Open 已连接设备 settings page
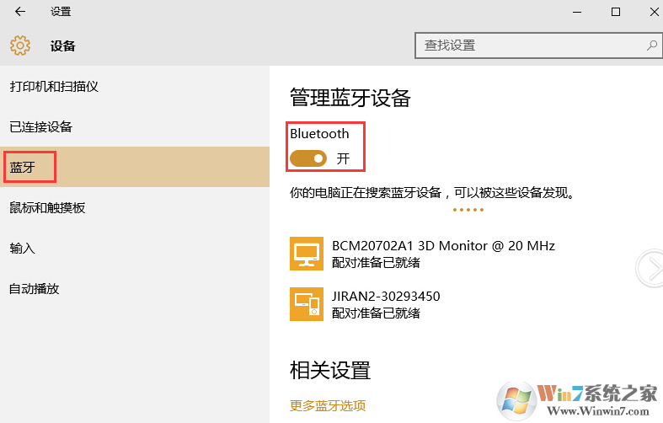This screenshot has height=423, width=663. 41,127
